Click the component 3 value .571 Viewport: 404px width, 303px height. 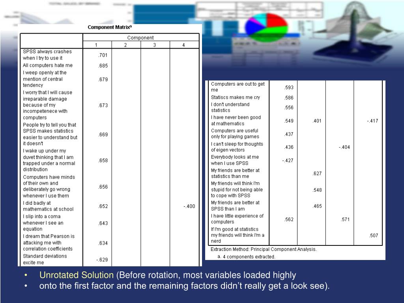click(x=345, y=219)
